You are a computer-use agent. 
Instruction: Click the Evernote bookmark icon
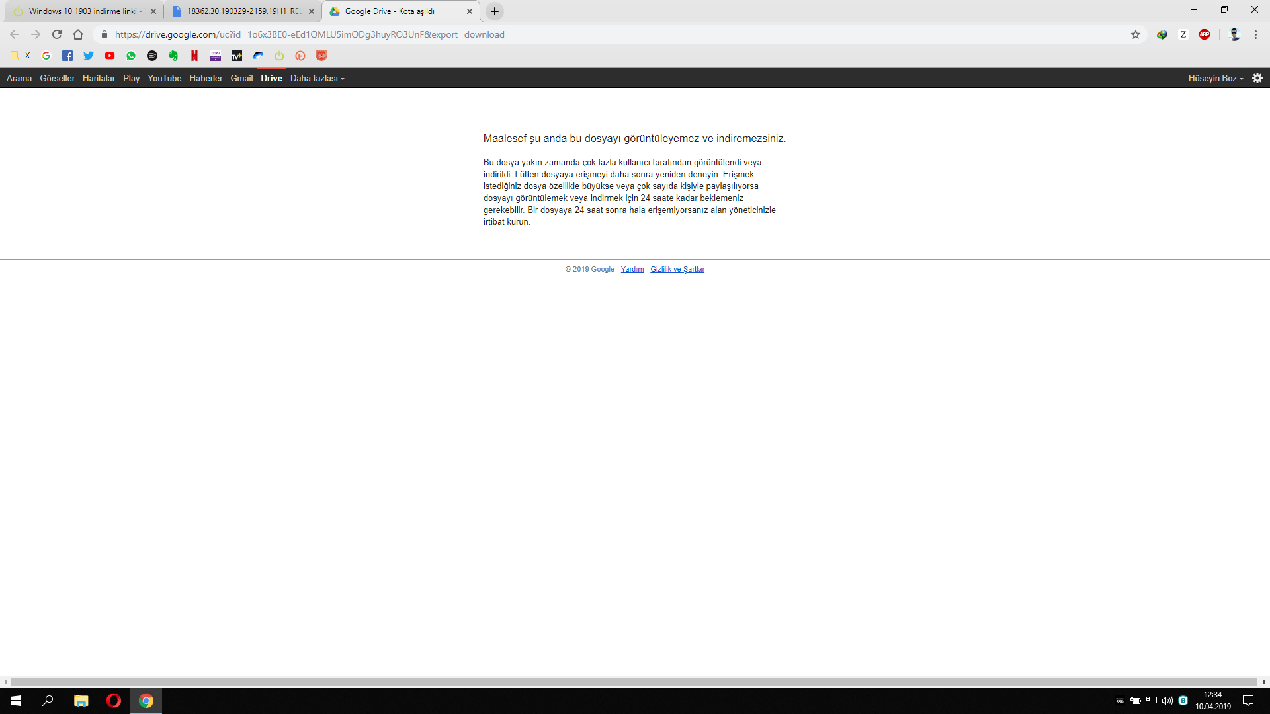point(173,56)
